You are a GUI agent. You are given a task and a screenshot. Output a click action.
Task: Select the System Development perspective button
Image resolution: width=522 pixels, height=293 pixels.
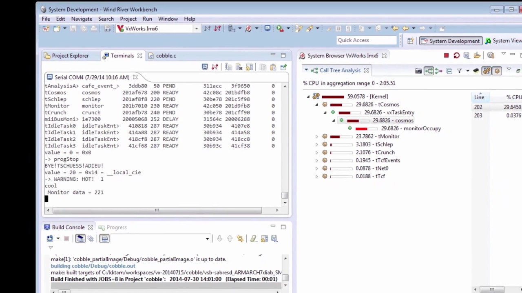coord(451,41)
